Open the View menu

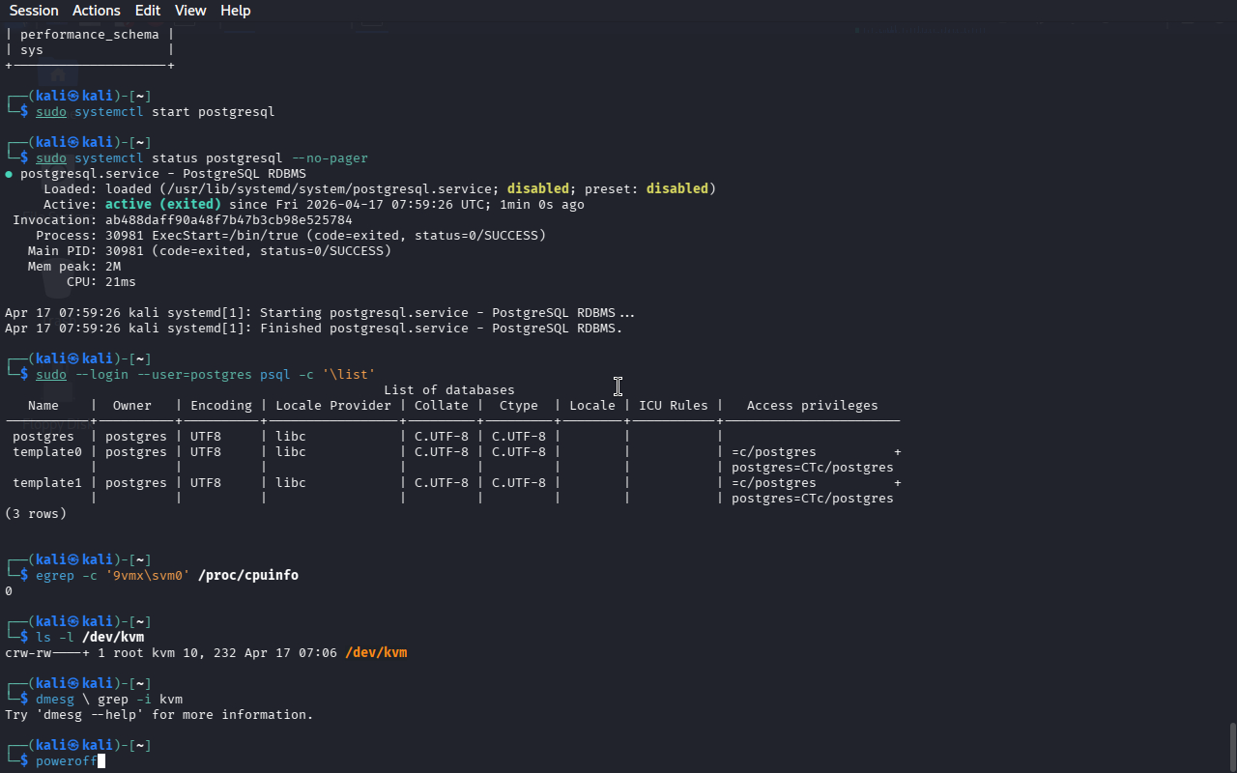[x=190, y=11]
